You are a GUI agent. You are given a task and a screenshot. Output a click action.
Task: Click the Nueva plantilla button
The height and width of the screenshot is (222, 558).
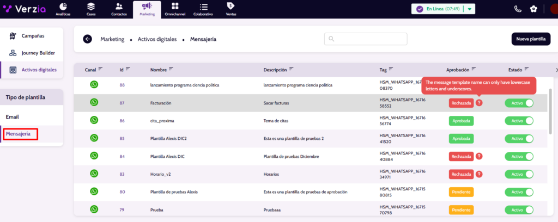click(530, 39)
